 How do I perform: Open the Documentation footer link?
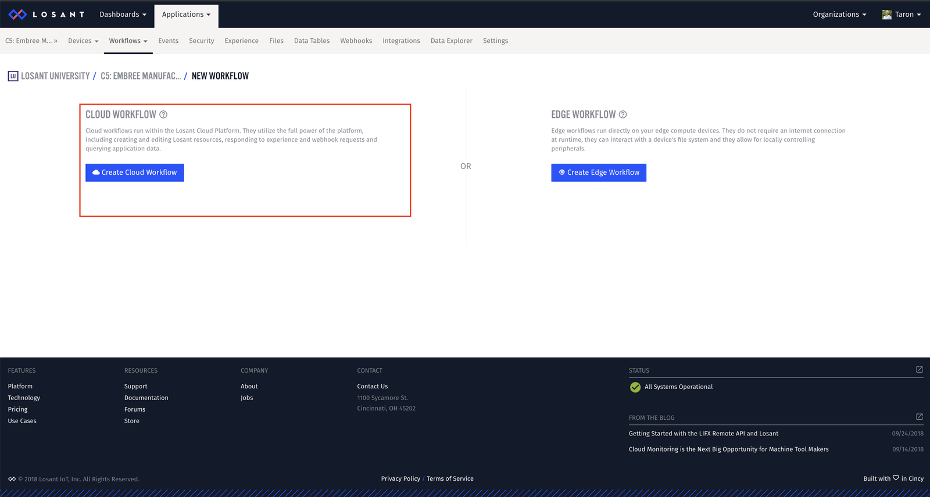coord(146,398)
